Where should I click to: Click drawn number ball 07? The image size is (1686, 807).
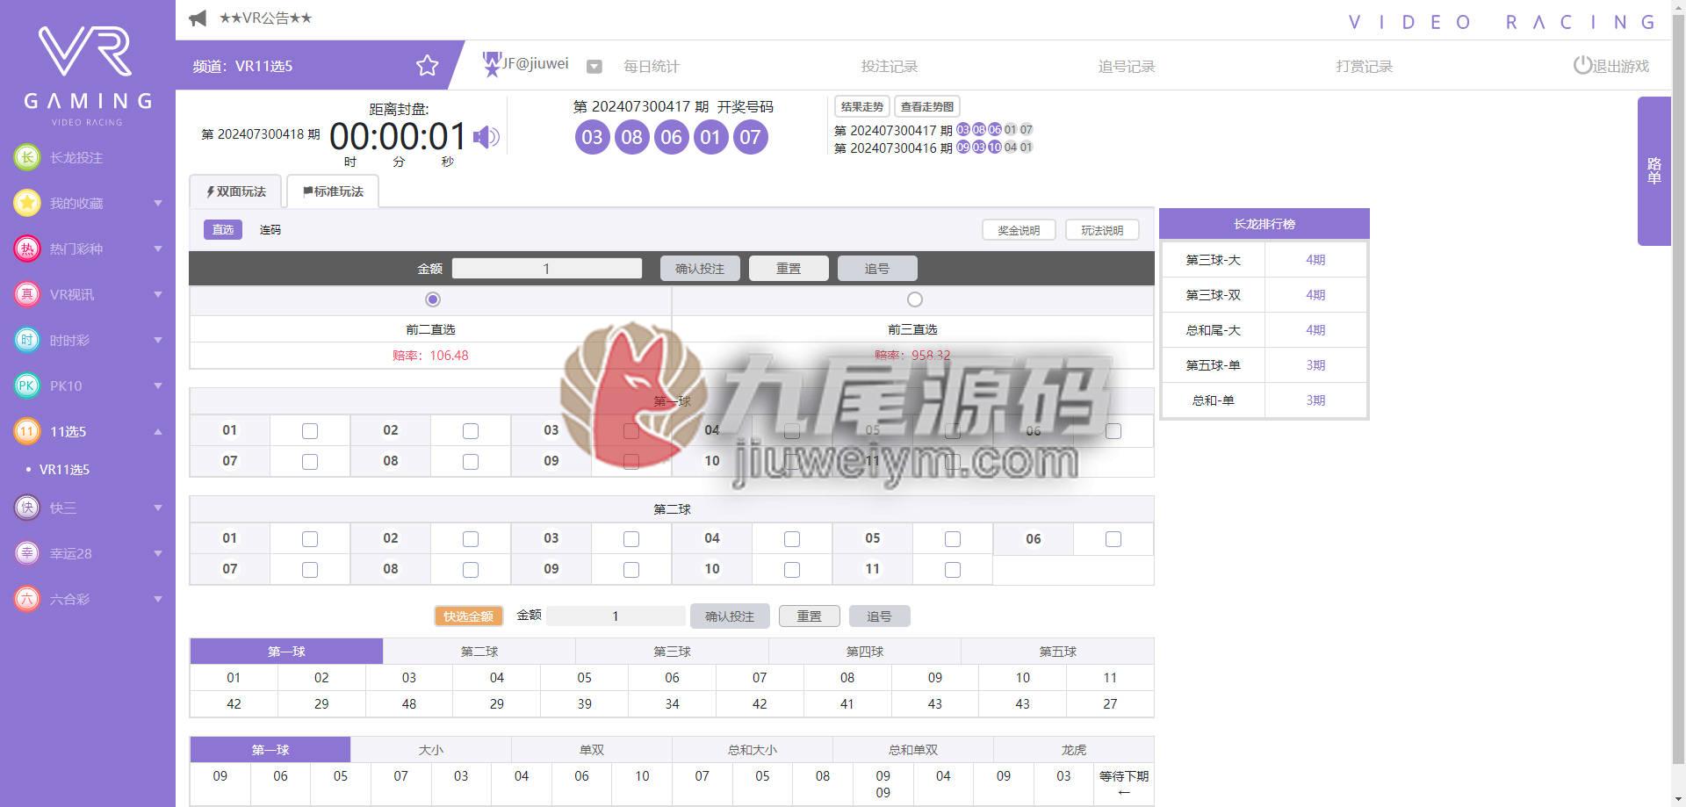[751, 137]
